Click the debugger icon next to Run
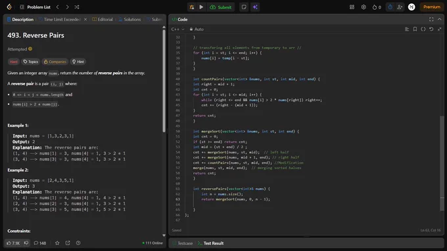447x251 pixels. 192,7
